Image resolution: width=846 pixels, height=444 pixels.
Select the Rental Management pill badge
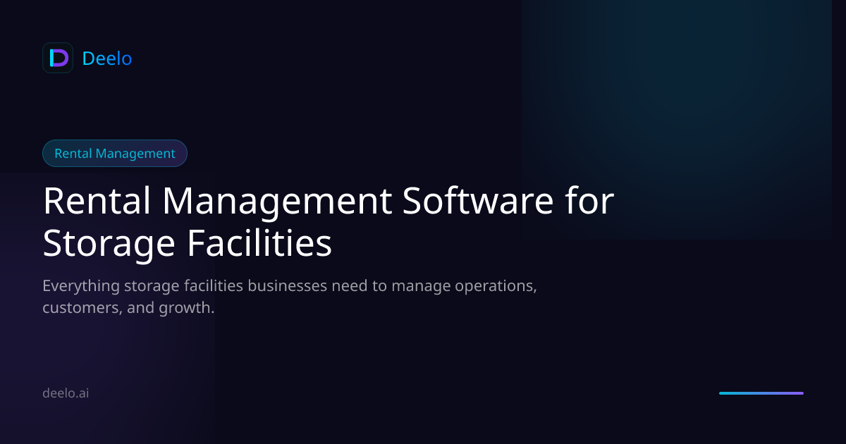(115, 153)
